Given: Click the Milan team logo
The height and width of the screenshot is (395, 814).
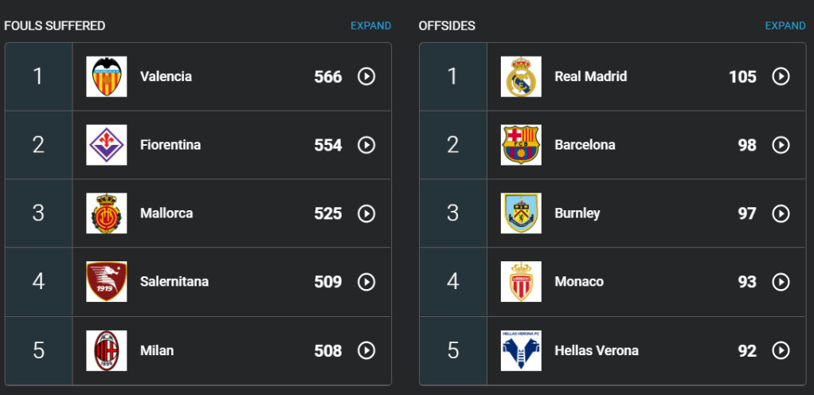Looking at the screenshot, I should (x=107, y=350).
